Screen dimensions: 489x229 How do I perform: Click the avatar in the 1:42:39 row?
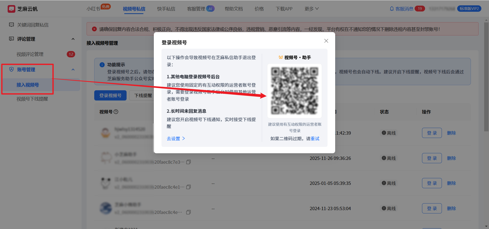(105, 133)
